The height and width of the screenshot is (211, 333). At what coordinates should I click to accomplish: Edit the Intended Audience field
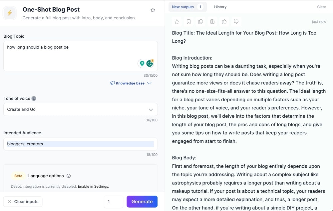tap(80, 144)
